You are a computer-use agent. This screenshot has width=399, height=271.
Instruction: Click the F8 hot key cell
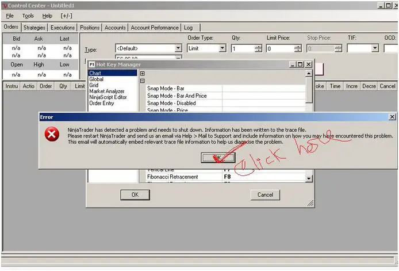(264, 177)
